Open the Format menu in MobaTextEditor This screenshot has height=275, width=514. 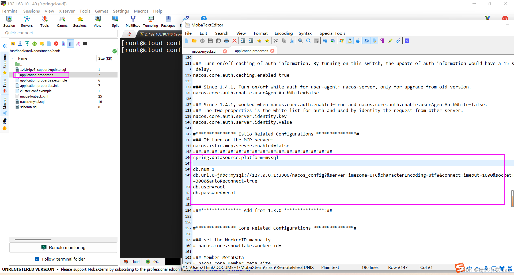point(260,33)
